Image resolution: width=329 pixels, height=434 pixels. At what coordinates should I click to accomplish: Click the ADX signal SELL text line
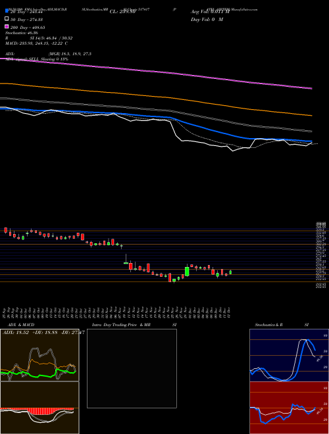click(x=37, y=59)
